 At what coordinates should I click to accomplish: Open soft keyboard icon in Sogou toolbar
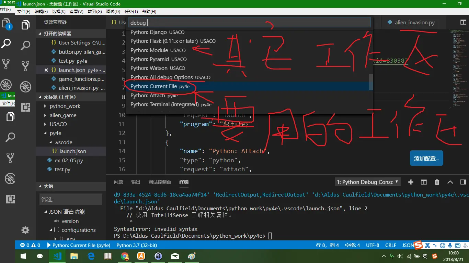pyautogui.click(x=458, y=246)
